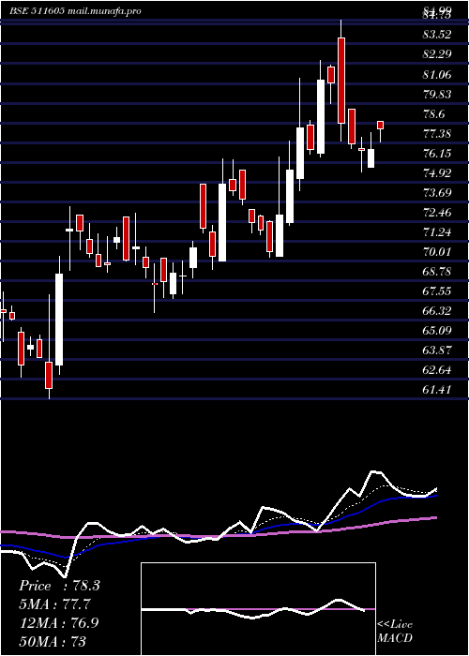This screenshot has width=469, height=656.
Task: Click the '50MA : 73' readout
Action: 53,641
